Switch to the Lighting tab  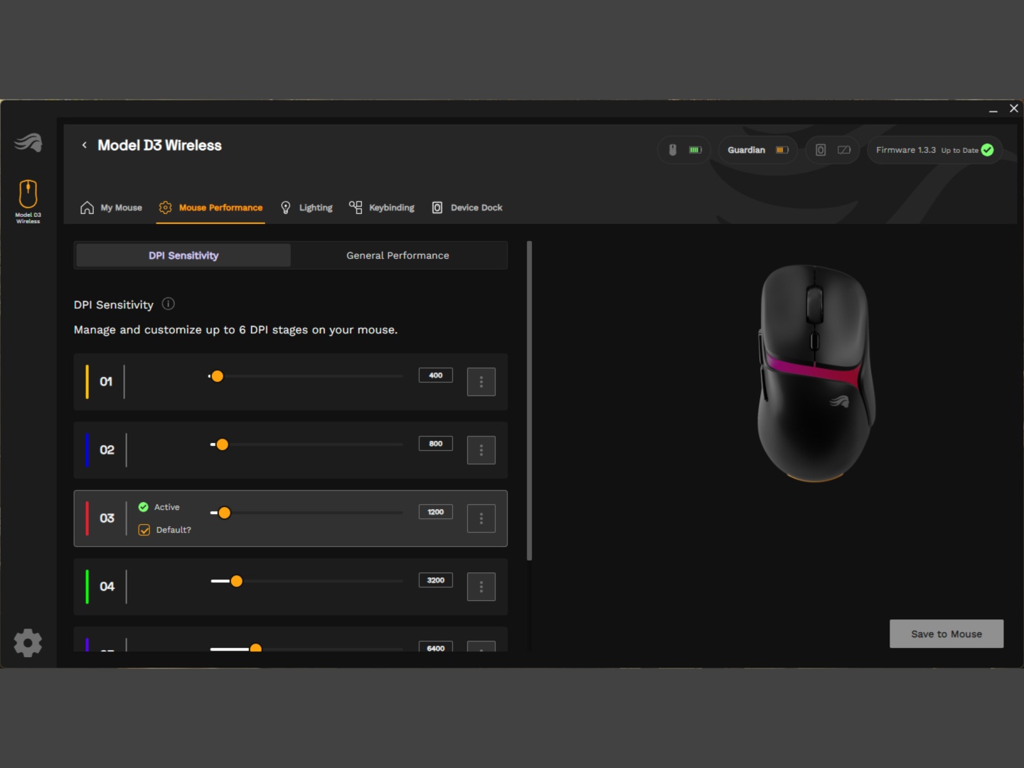pyautogui.click(x=306, y=208)
